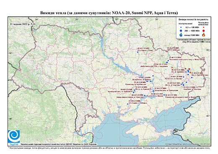Viewport: 218px width, 154px height.
Task: Click the date stamp 21 червня 2022
Action: pos(23,24)
